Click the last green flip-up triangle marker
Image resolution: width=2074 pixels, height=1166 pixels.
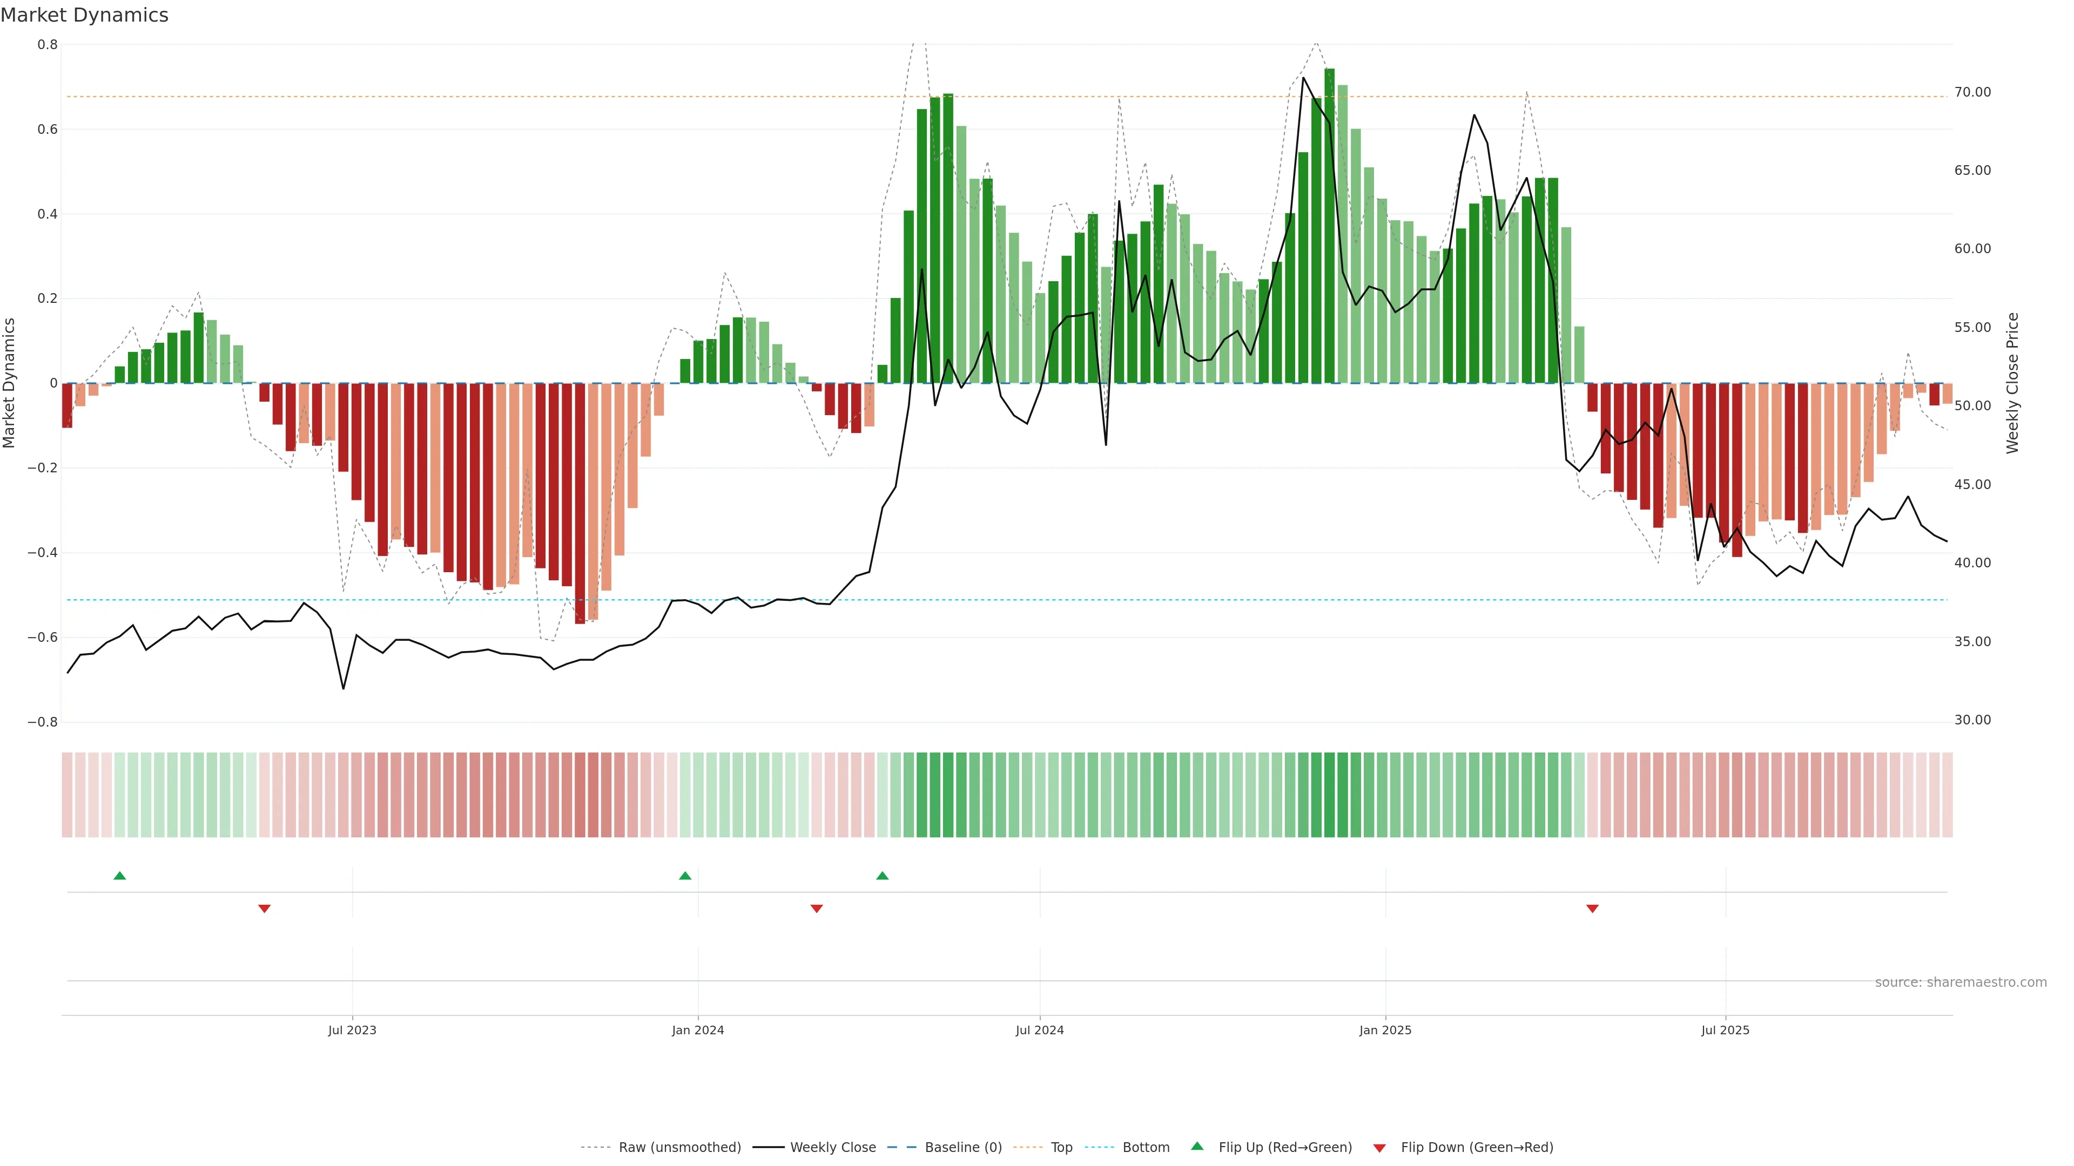(883, 876)
